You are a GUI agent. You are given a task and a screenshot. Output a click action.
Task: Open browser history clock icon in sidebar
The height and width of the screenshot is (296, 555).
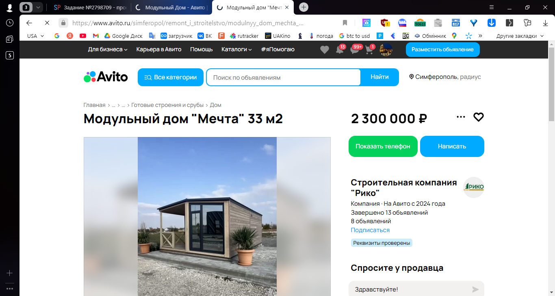coord(10,23)
